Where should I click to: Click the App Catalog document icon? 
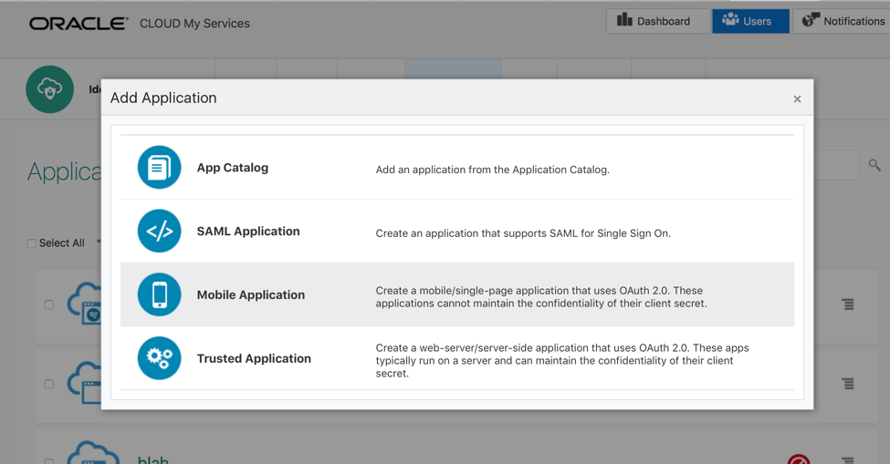[159, 168]
